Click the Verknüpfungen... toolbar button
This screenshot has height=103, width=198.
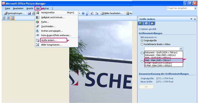pos(14,13)
